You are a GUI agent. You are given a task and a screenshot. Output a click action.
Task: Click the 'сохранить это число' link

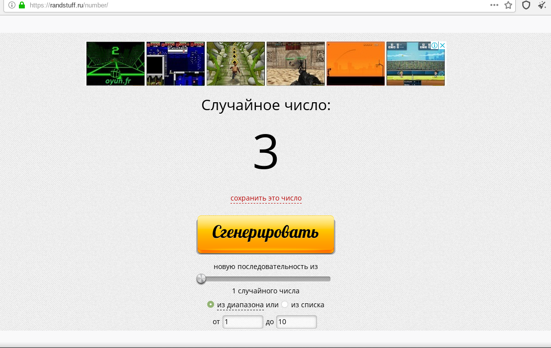point(266,198)
